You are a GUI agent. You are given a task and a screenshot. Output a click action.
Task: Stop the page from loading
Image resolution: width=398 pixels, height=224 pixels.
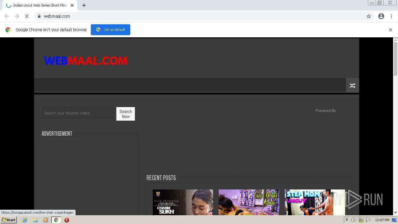pos(27,16)
